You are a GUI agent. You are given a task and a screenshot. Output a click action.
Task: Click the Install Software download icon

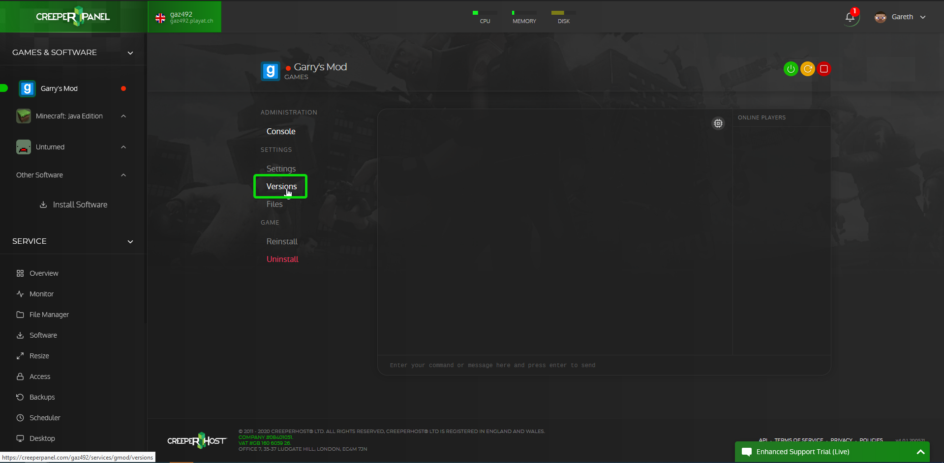(43, 204)
